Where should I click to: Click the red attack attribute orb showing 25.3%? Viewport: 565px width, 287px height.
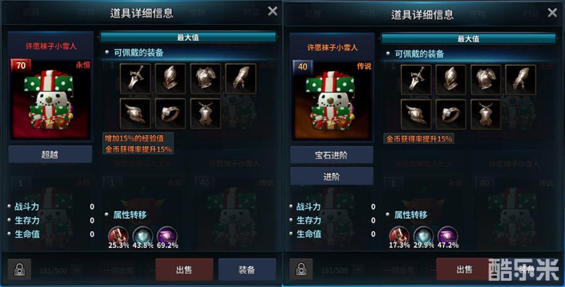[x=118, y=236]
